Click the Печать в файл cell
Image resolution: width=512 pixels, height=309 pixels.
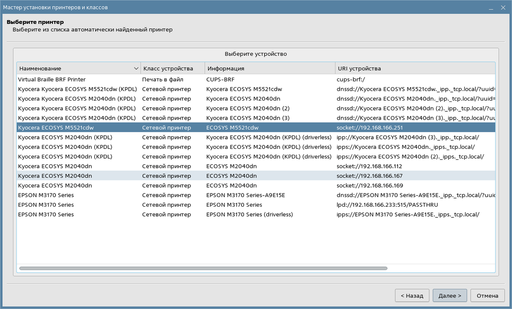[163, 79]
